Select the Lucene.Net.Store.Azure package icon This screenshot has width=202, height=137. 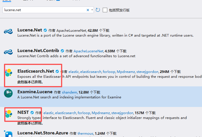[x=8, y=134]
